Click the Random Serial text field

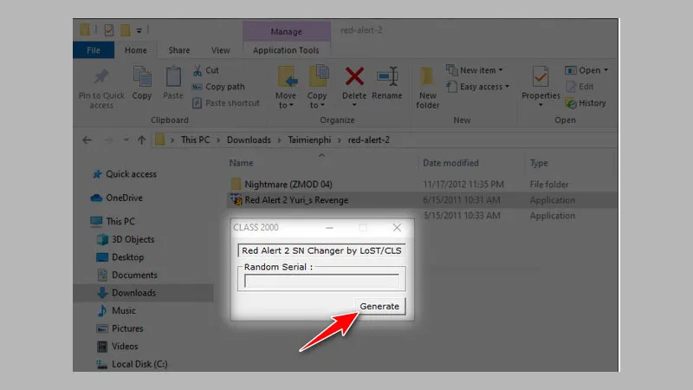point(321,281)
